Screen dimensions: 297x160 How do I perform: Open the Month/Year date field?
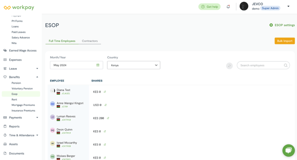tap(76, 65)
